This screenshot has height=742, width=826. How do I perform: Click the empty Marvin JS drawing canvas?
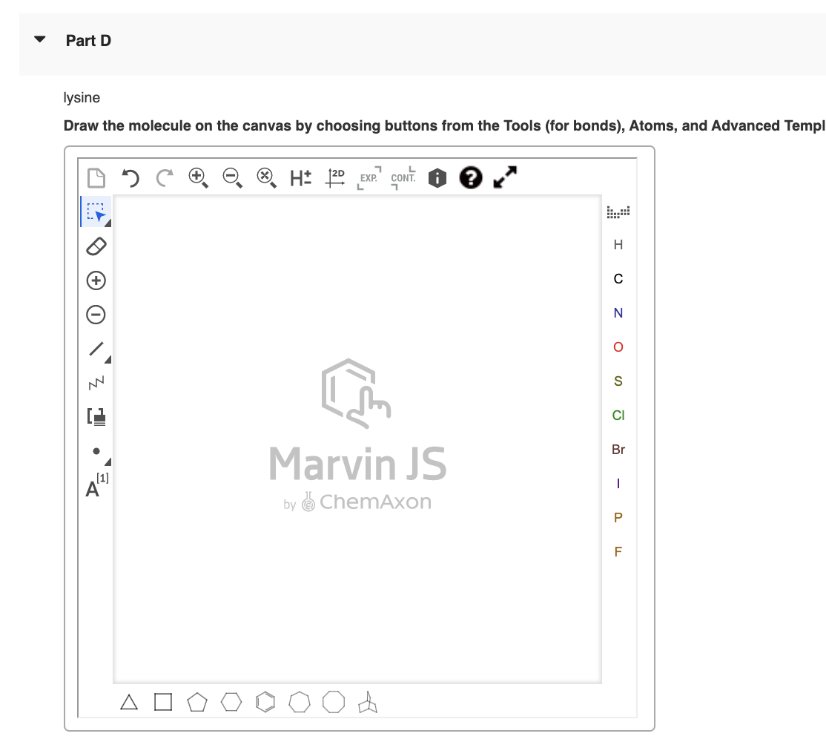coord(357,439)
